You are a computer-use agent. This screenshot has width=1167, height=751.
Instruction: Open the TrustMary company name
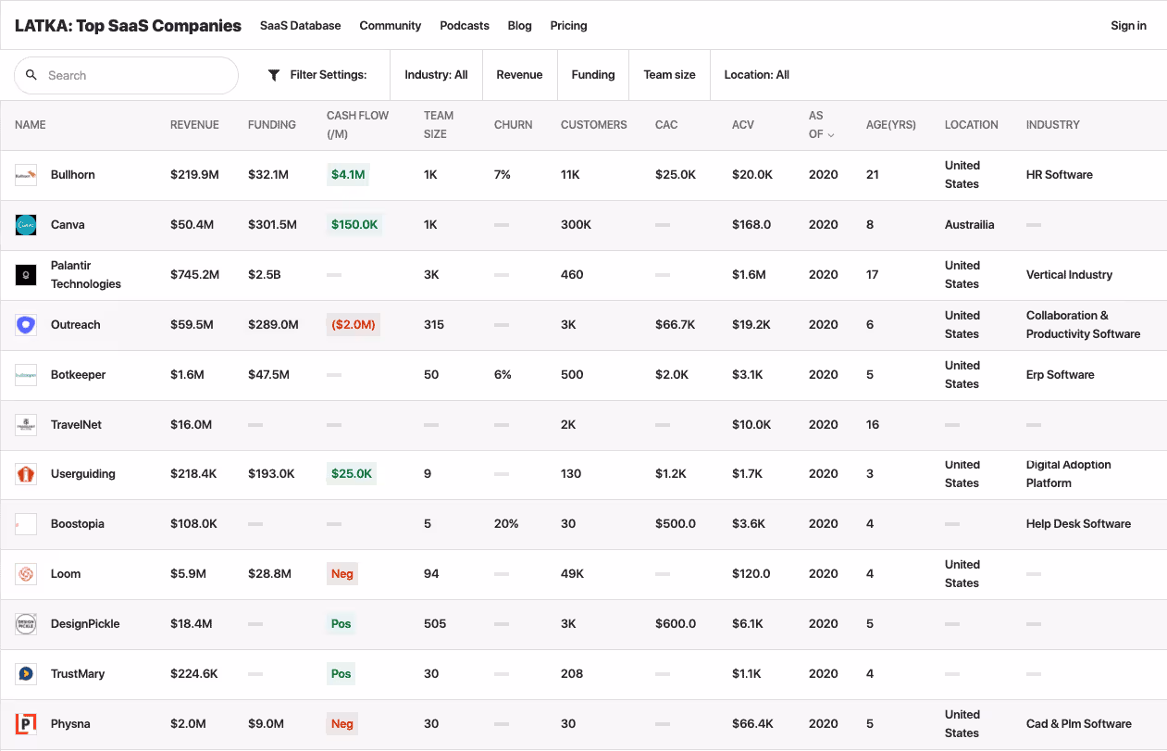click(x=78, y=674)
